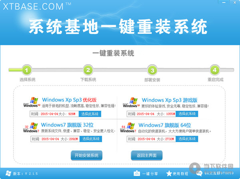Click the 使用教程 star icon
240x179 pixels.
coord(168,173)
